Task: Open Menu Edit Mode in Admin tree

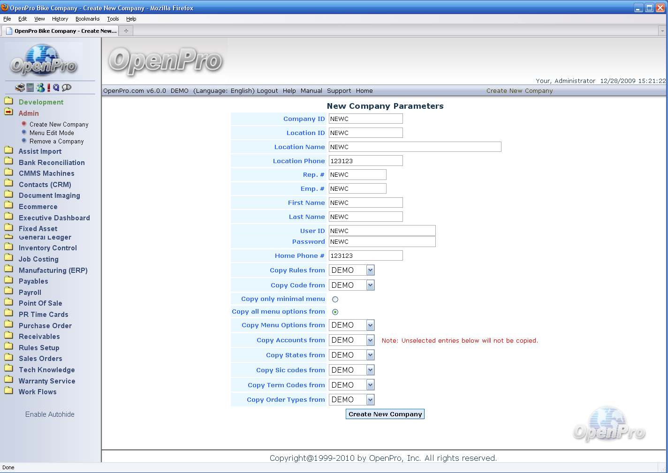Action: [x=52, y=133]
